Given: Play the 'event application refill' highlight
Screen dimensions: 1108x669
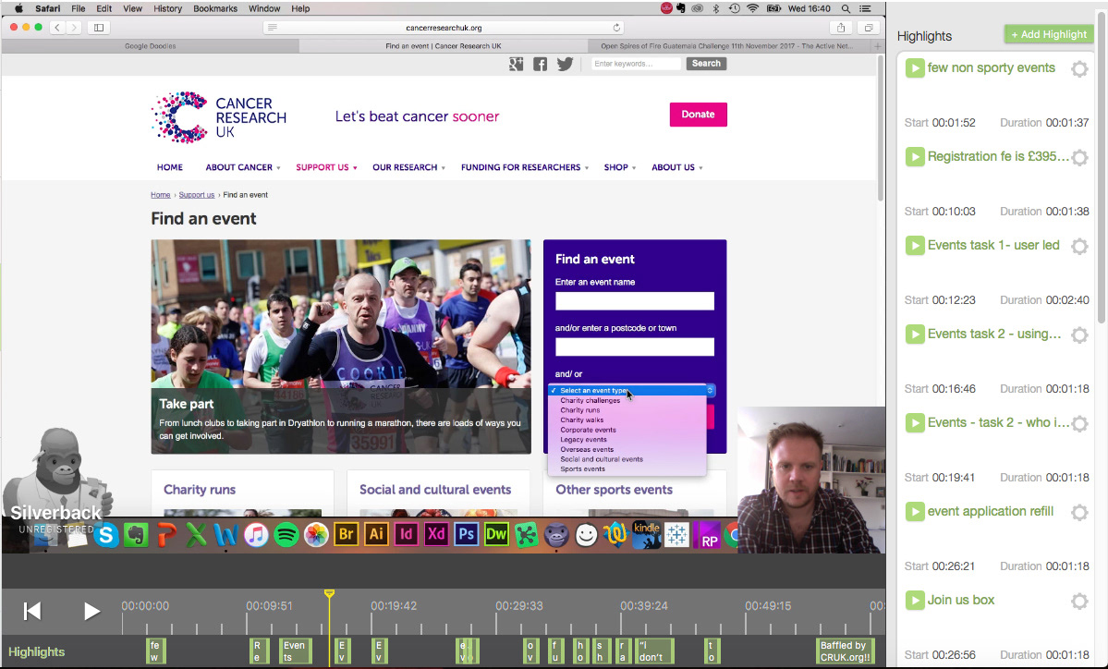Looking at the screenshot, I should (914, 512).
